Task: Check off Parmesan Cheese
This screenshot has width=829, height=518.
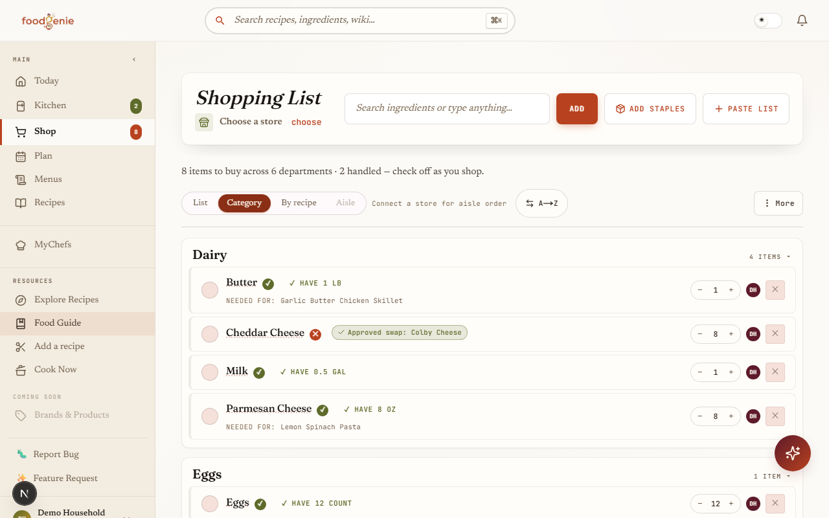Action: click(x=210, y=416)
